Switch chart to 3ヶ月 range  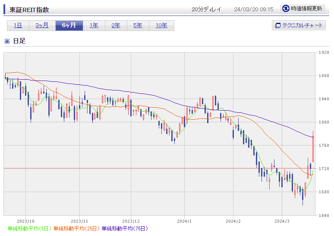42,25
